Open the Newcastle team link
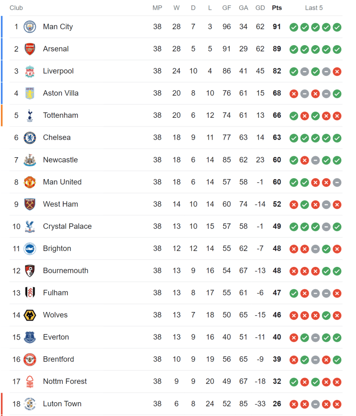356x416 pixels. [60, 160]
